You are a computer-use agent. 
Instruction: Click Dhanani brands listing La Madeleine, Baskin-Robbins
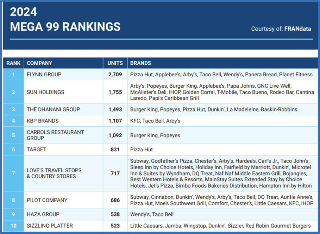coord(222,109)
